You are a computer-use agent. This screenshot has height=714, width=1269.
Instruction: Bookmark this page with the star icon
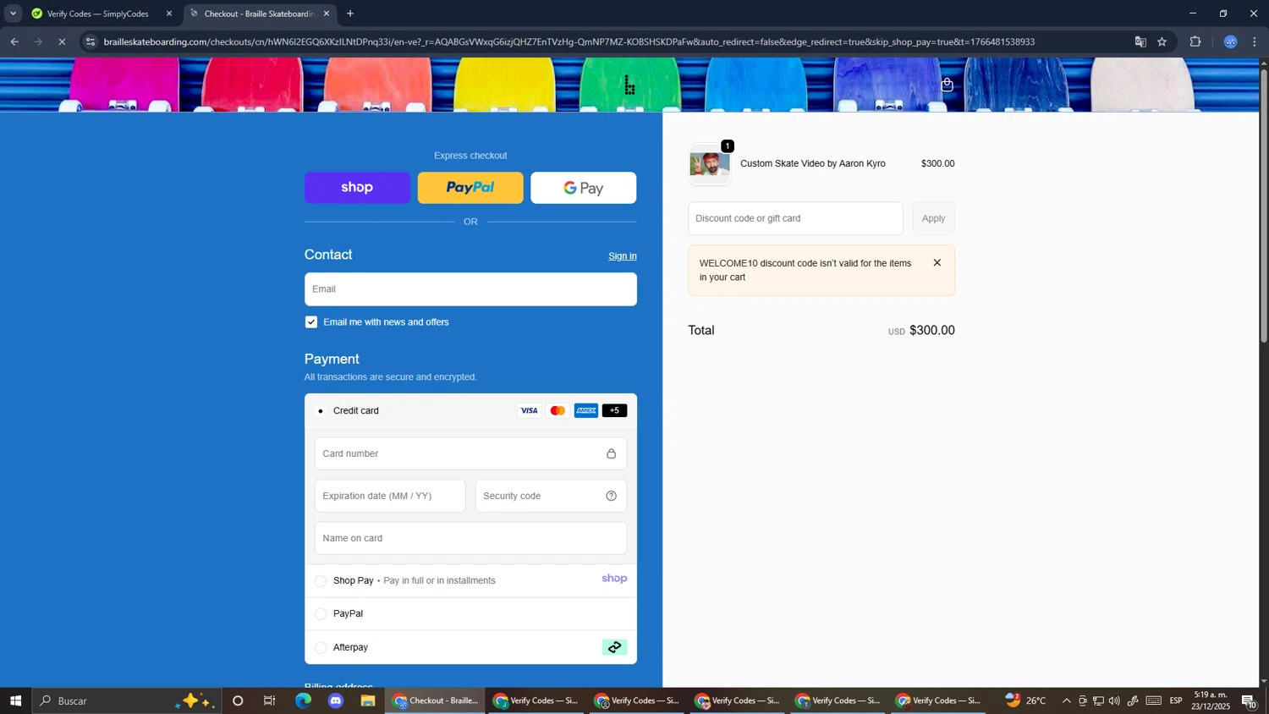pos(1162,41)
